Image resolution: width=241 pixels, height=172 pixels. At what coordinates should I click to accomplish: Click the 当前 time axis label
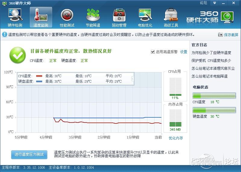click(x=158, y=137)
